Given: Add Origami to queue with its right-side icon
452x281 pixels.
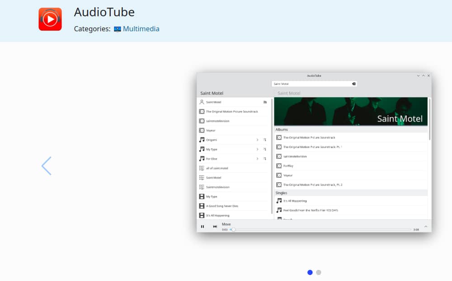Looking at the screenshot, I should tap(264, 140).
